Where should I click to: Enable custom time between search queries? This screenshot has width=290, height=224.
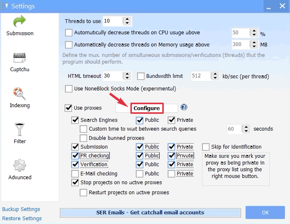(x=83, y=129)
